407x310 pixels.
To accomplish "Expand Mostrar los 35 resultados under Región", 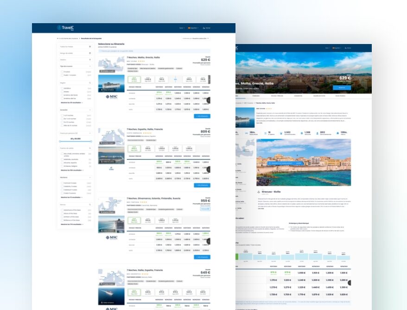I will (x=72, y=103).
